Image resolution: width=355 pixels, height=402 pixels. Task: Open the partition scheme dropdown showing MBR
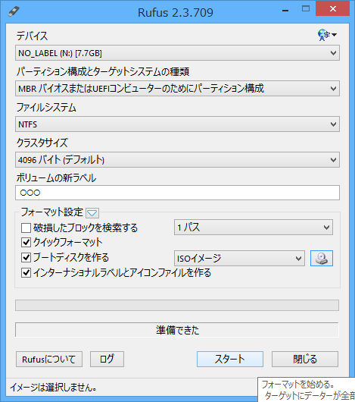pos(177,89)
